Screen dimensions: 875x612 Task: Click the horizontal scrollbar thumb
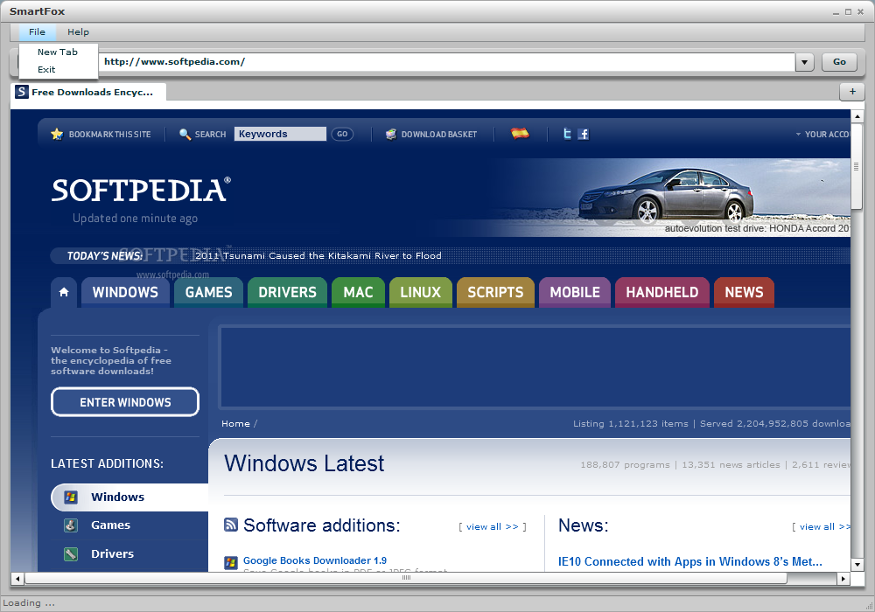(x=406, y=579)
